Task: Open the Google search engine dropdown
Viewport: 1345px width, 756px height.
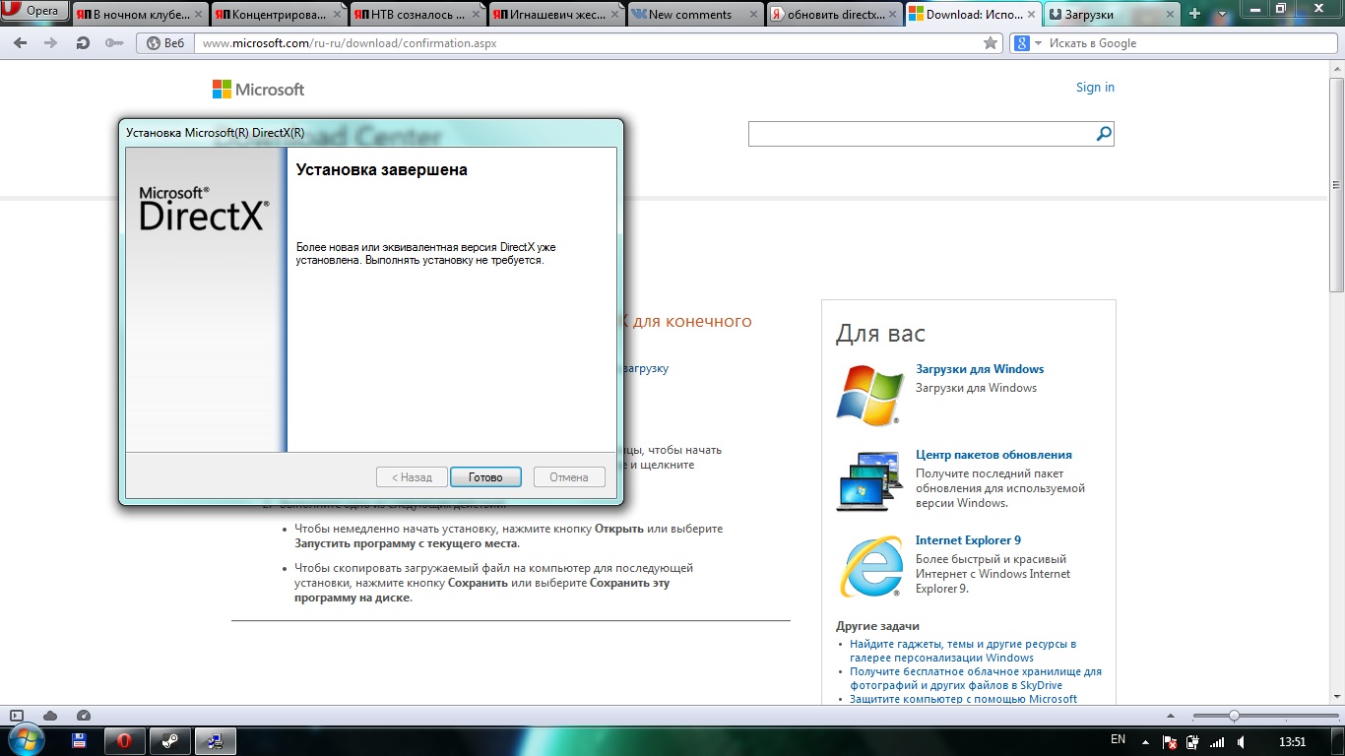Action: click(1028, 43)
